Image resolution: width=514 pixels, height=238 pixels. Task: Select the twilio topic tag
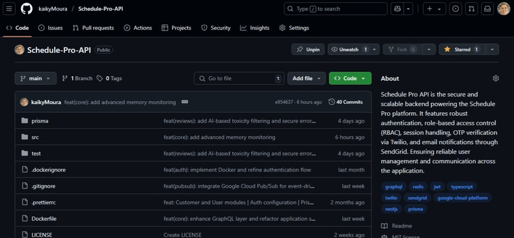[391, 198]
